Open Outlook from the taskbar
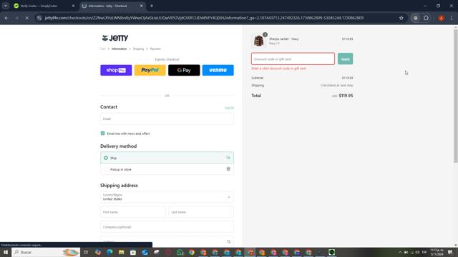458x257 pixels. (145, 252)
